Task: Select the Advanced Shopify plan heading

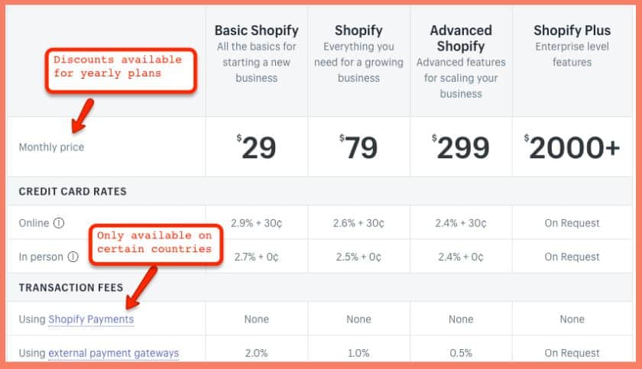Action: (460, 38)
